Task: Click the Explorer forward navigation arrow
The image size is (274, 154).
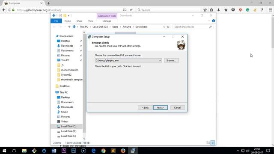Action: click(x=60, y=27)
